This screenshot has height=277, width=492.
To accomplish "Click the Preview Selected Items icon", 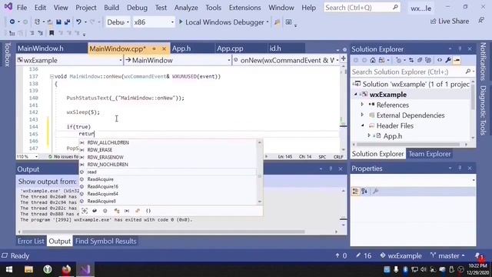I will [457, 60].
